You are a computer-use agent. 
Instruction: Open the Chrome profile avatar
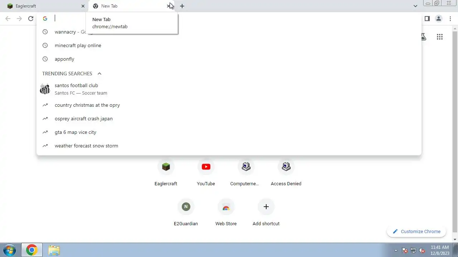tap(438, 19)
